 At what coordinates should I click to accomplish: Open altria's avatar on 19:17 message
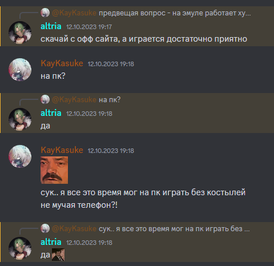coord(20,33)
